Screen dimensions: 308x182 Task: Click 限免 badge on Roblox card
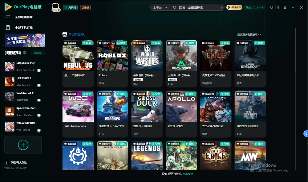click(x=122, y=43)
